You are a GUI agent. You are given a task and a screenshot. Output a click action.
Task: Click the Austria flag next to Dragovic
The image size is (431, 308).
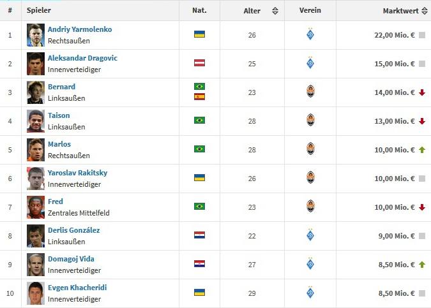click(x=199, y=62)
